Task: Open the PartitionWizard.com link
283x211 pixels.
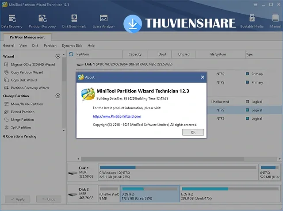Action: tap(117, 116)
